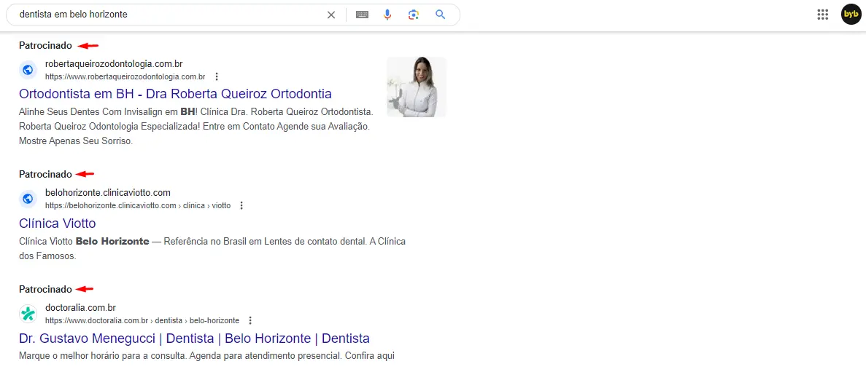Click the doctoralia.com.br site name
Screen dimensions: 866x372
(81, 307)
